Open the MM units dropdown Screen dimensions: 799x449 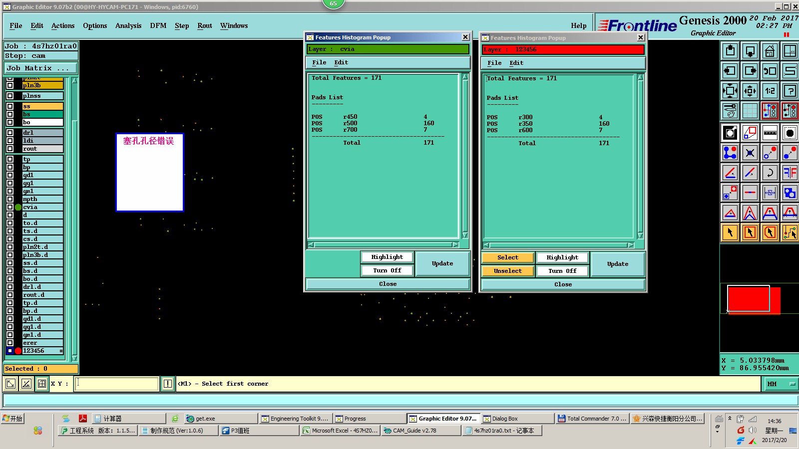[x=781, y=384]
